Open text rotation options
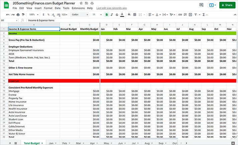This screenshot has width=238, height=145. pyautogui.click(x=172, y=15)
